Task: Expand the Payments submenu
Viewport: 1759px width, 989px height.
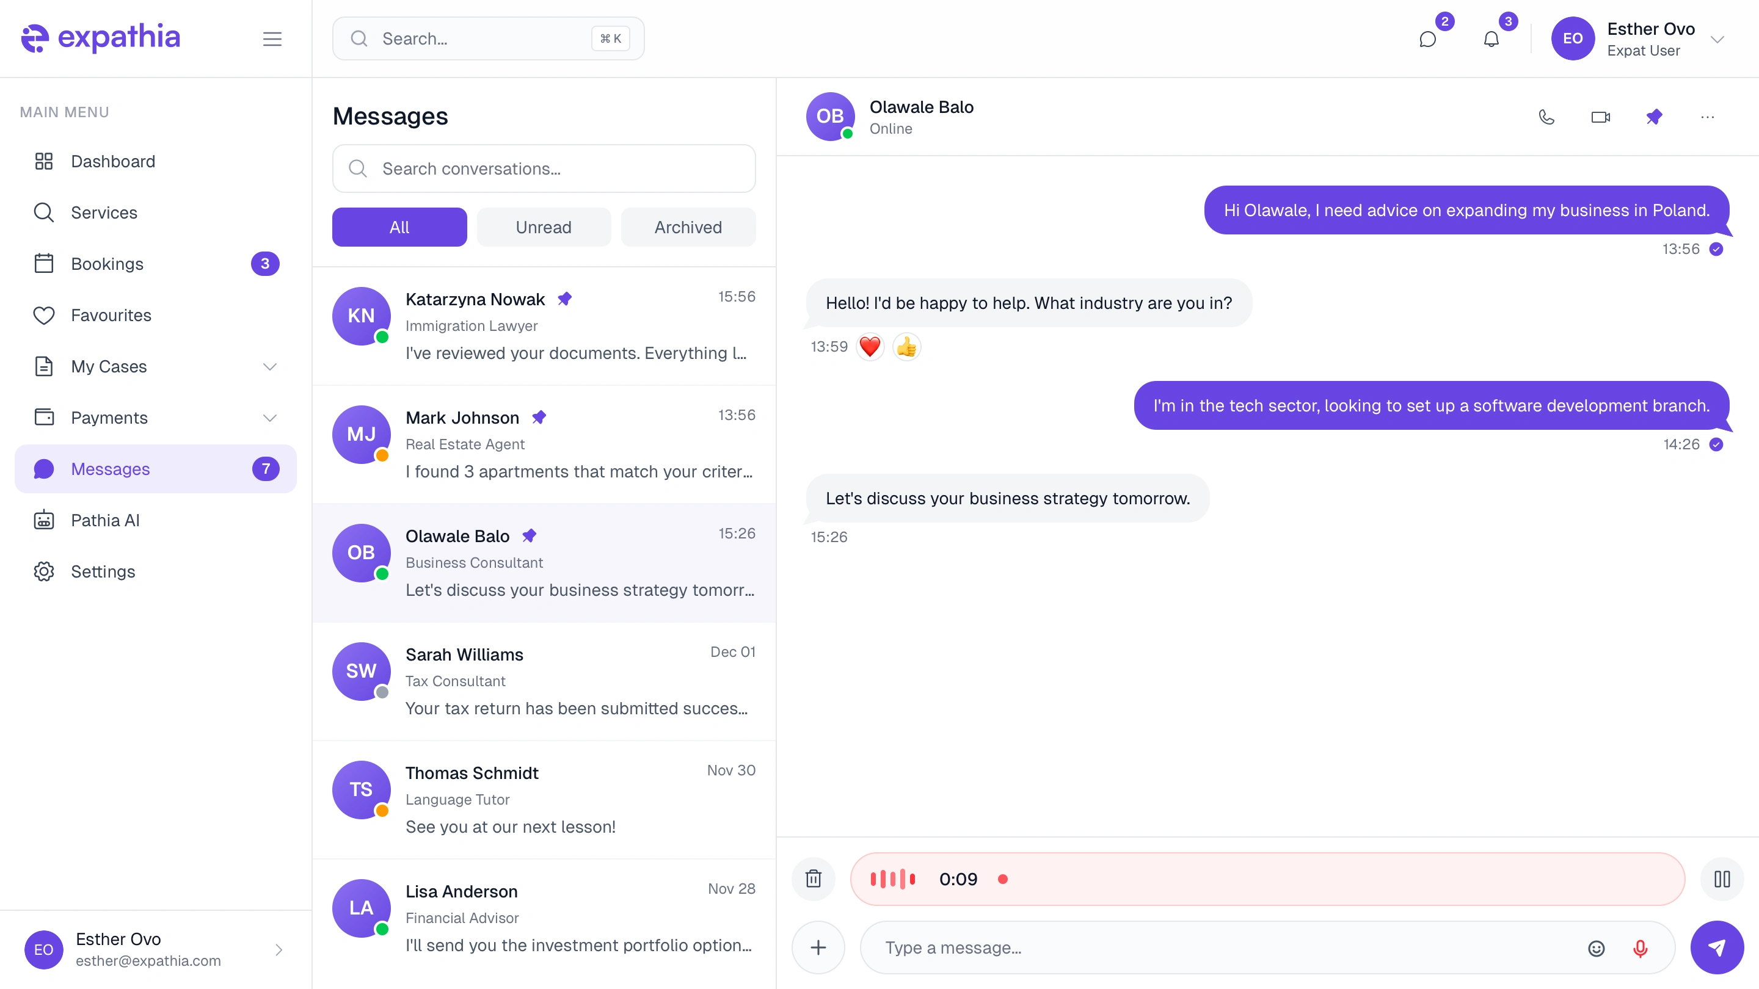Action: point(270,418)
